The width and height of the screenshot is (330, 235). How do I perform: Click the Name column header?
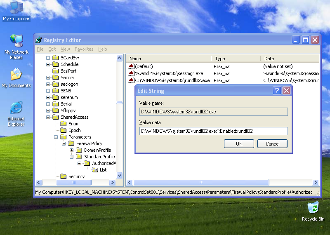169,59
